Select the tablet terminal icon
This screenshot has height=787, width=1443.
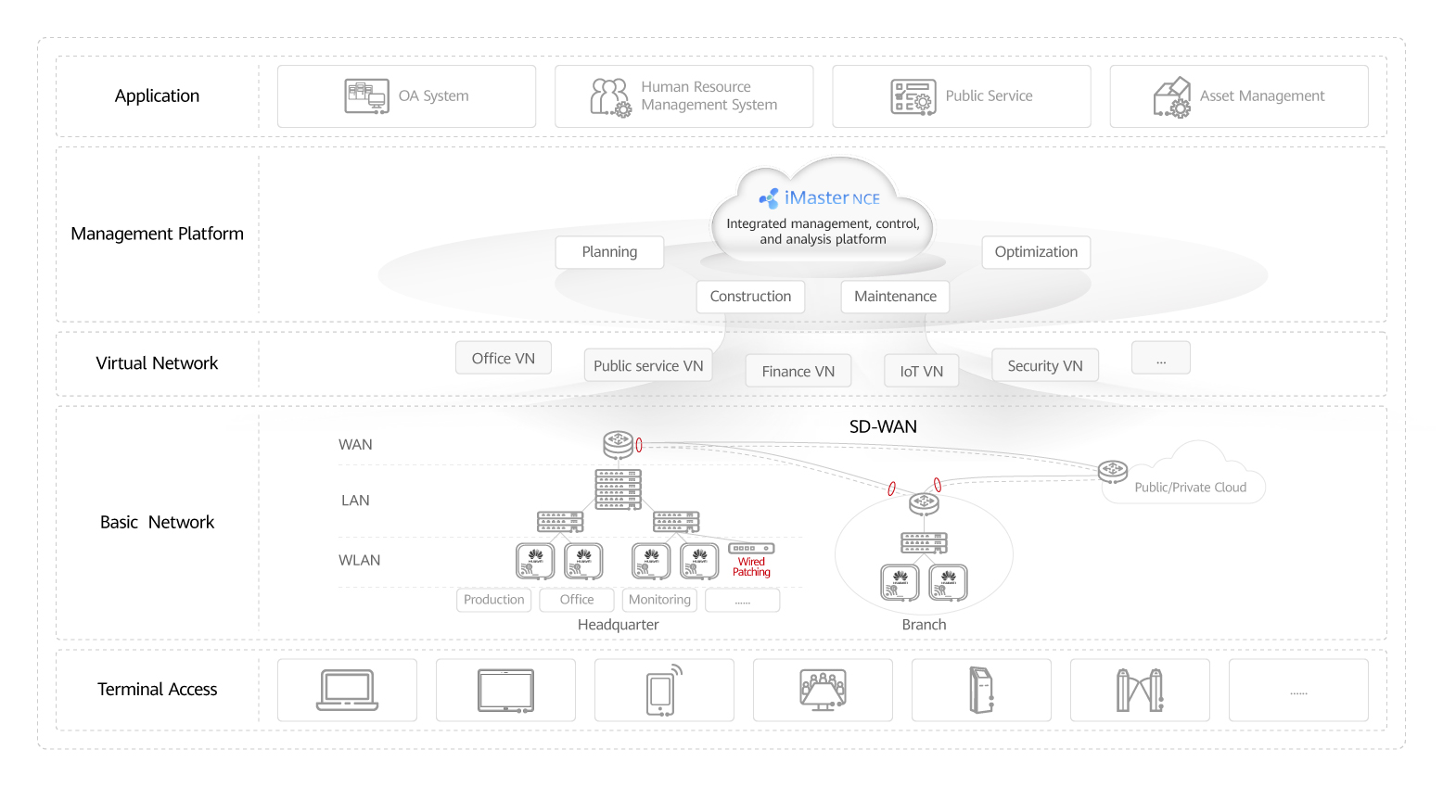(x=505, y=690)
